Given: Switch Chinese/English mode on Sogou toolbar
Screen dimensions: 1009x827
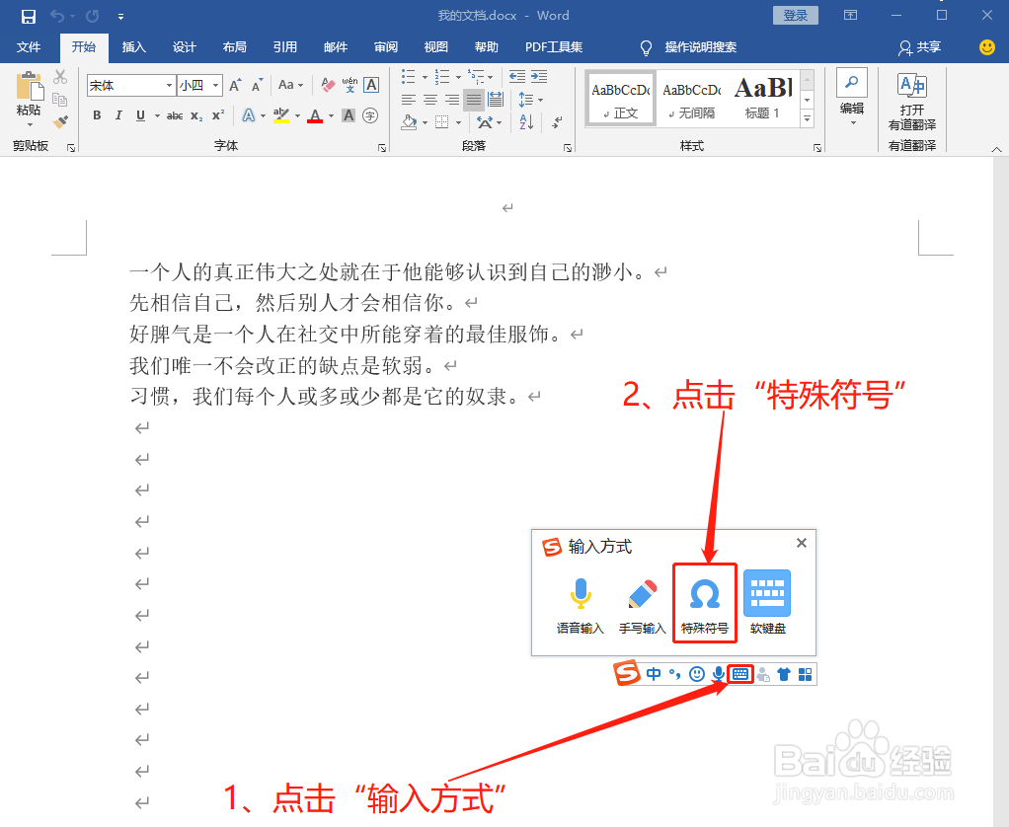Looking at the screenshot, I should (654, 674).
